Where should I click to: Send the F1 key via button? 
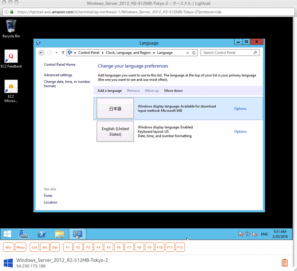[x=68, y=247]
